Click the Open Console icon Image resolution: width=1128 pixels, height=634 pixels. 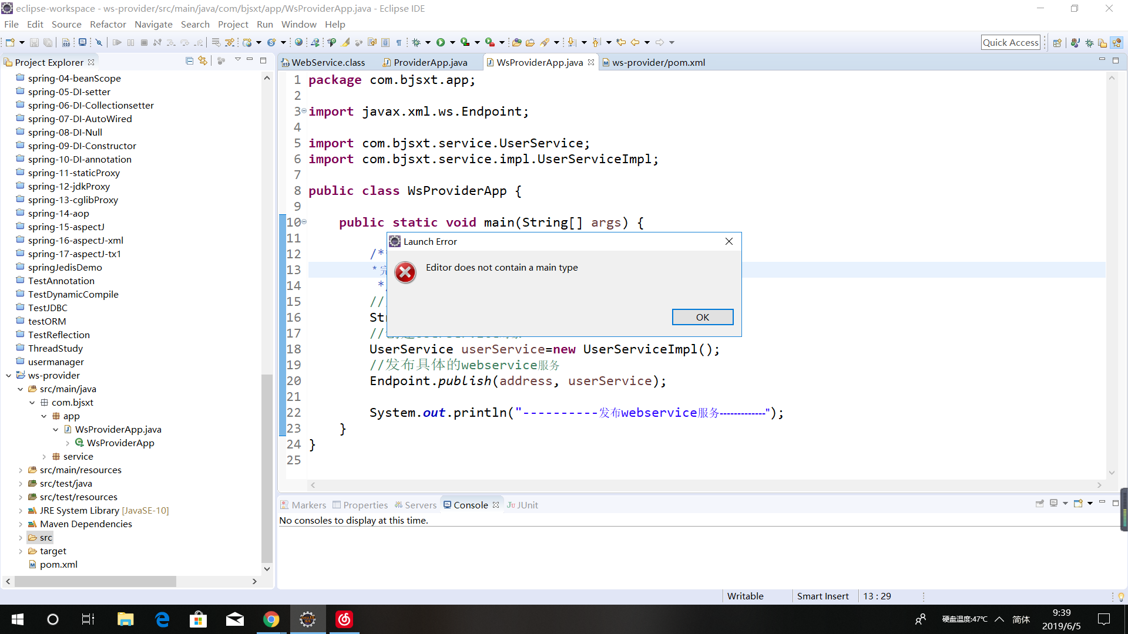[1078, 503]
